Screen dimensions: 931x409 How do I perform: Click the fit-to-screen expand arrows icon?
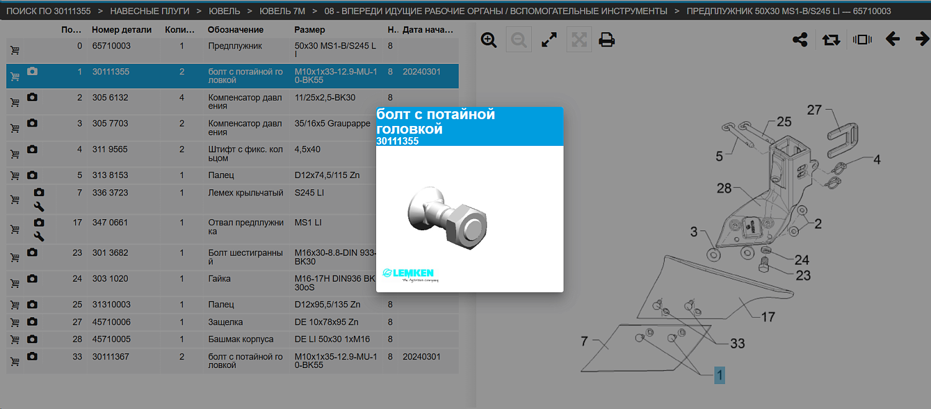click(x=549, y=40)
